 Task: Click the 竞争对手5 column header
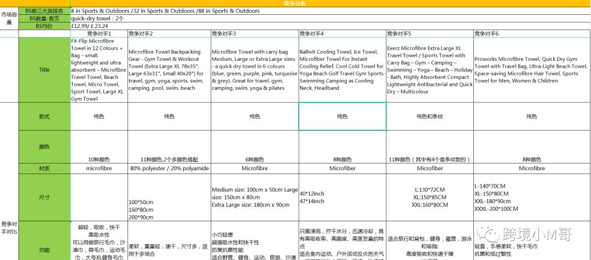pyautogui.click(x=399, y=34)
